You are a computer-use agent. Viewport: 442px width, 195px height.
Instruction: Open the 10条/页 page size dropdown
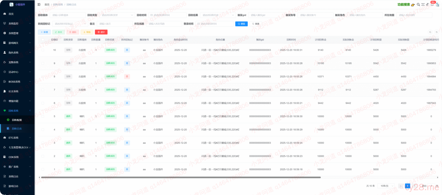(388, 186)
